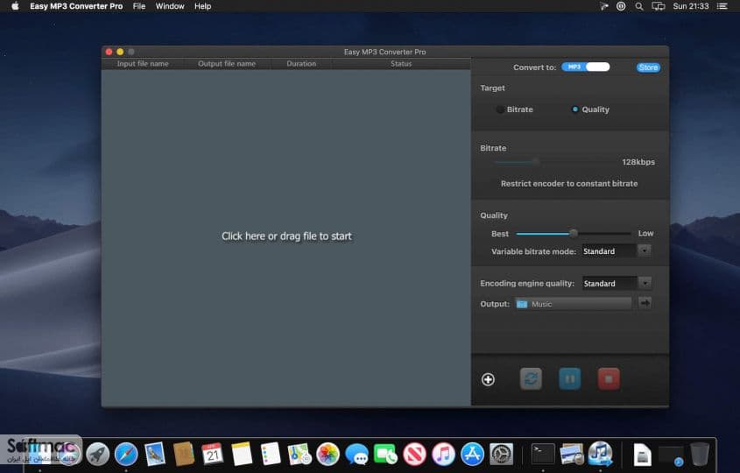Image resolution: width=740 pixels, height=473 pixels.
Task: Open Safari compass icon in Dock
Action: [126, 455]
